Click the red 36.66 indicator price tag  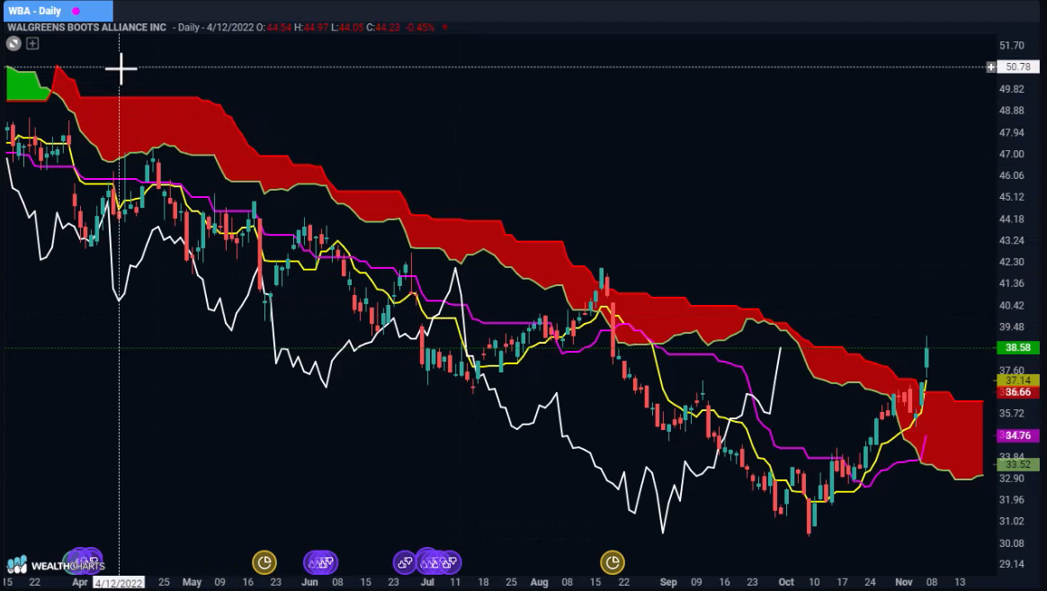[1017, 392]
